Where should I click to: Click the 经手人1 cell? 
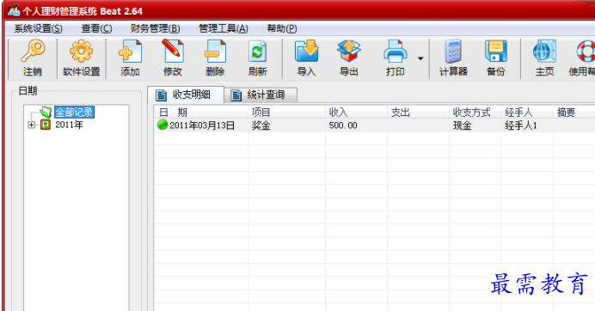(x=521, y=125)
